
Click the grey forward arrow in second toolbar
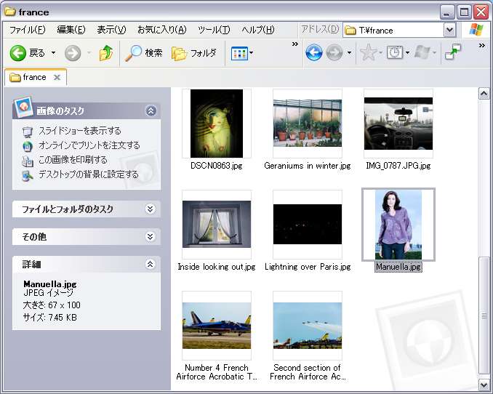334,52
